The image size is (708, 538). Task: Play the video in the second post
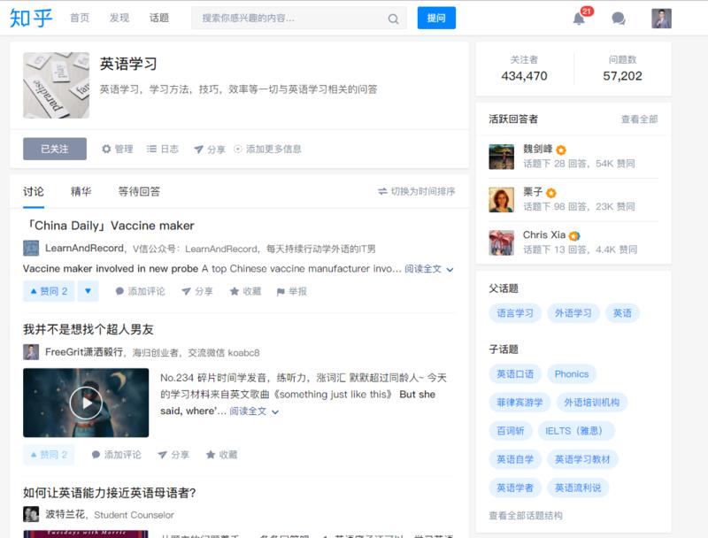coord(86,401)
